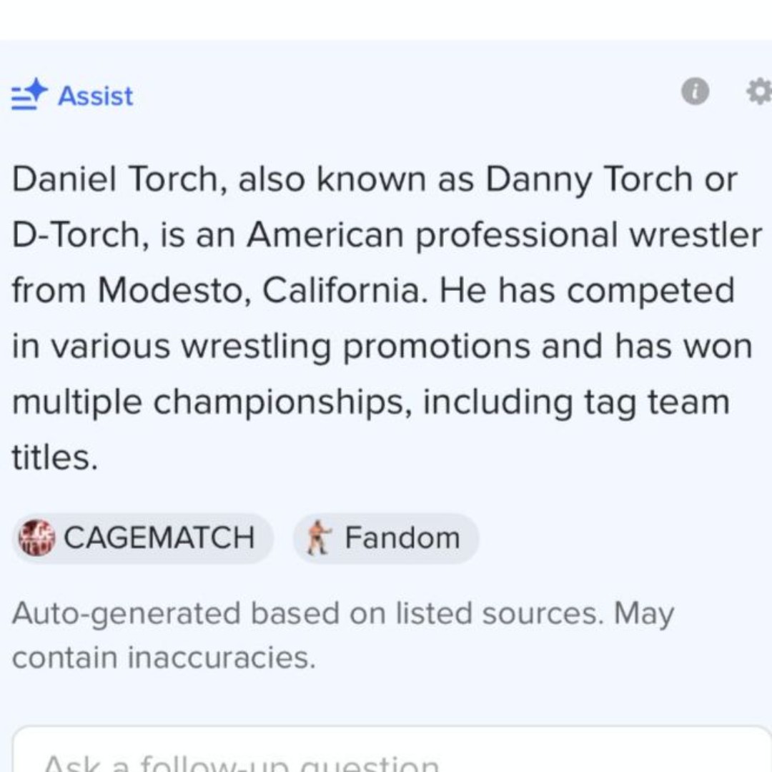Click the American professional wrestler phrase
772x772 pixels.
[505, 235]
